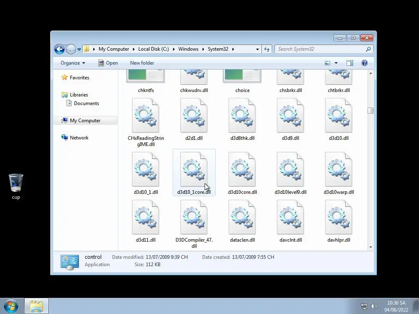This screenshot has height=314, width=419.
Task: Click the chkntfs file name
Action: tap(146, 90)
